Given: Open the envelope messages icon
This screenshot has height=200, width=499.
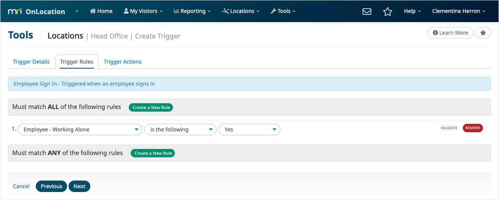Looking at the screenshot, I should [x=367, y=11].
